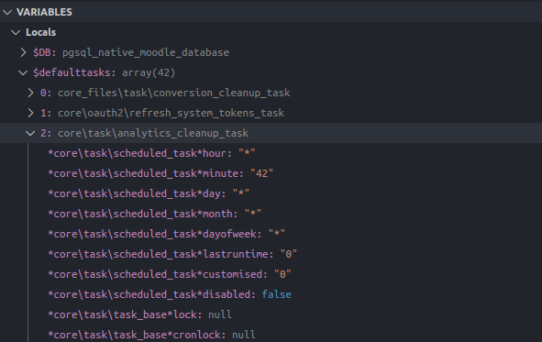
Task: Select the scheduled_task*day property row
Action: point(271,193)
